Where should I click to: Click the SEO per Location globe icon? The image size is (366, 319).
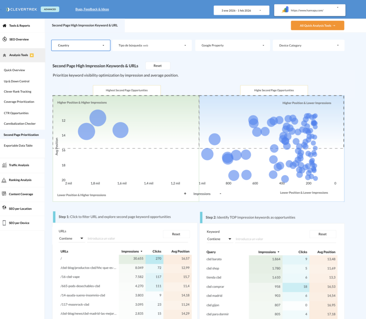5,208
